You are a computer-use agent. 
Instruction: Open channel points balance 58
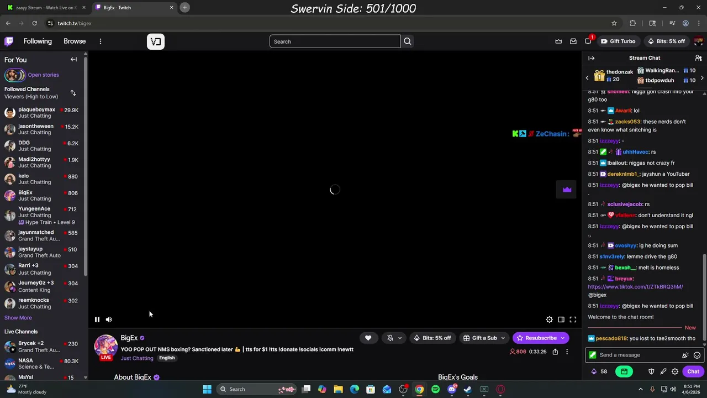[599, 371]
